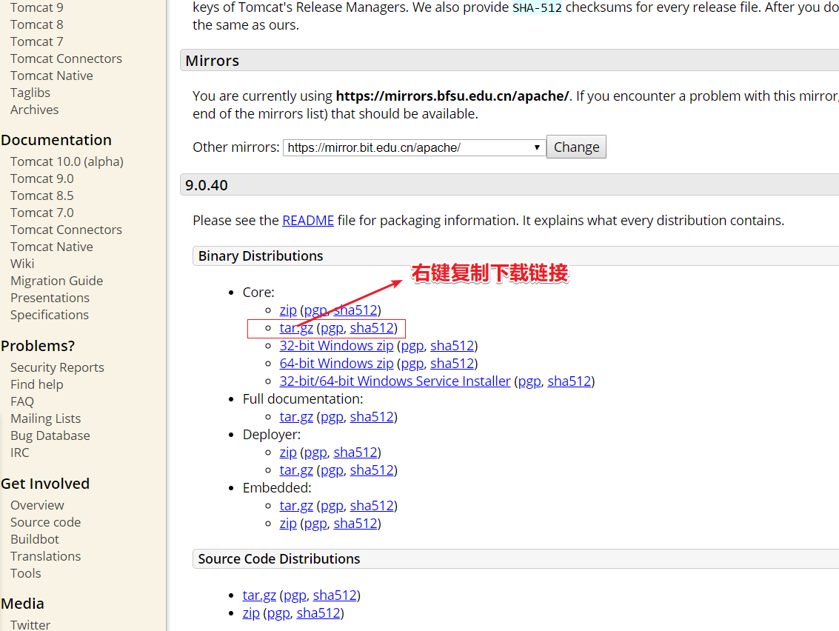Open the Core tar.gz sha512 checksum
This screenshot has height=631, width=839.
point(372,327)
